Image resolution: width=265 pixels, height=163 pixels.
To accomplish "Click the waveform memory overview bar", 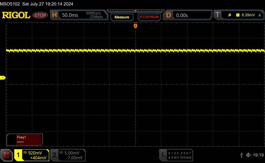I will 135,11.
